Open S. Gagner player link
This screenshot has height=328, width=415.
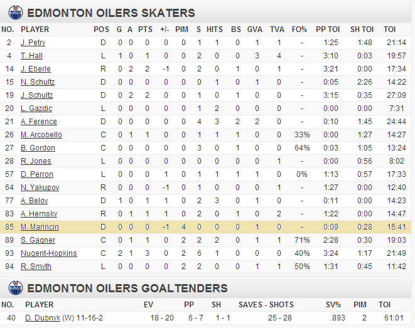point(38,240)
